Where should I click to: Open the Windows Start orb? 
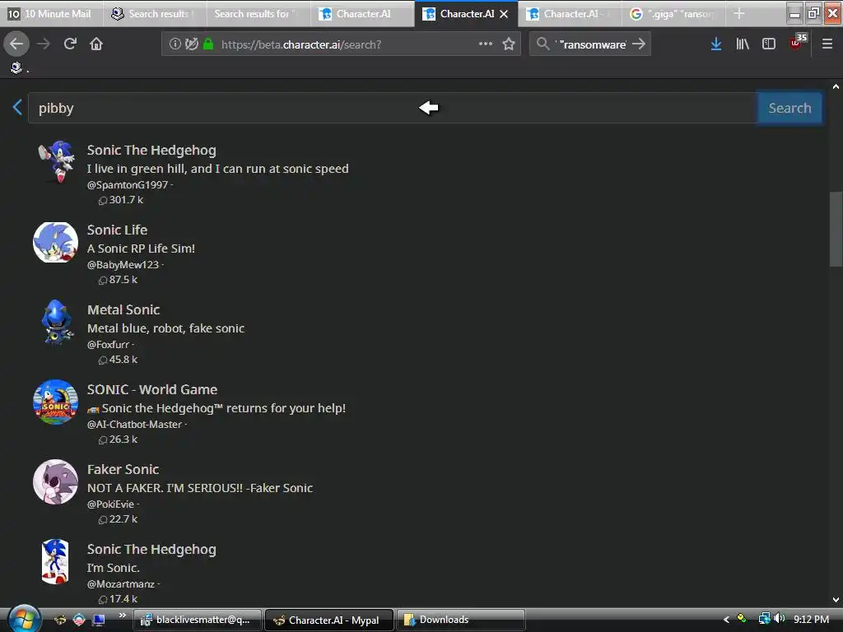25,619
